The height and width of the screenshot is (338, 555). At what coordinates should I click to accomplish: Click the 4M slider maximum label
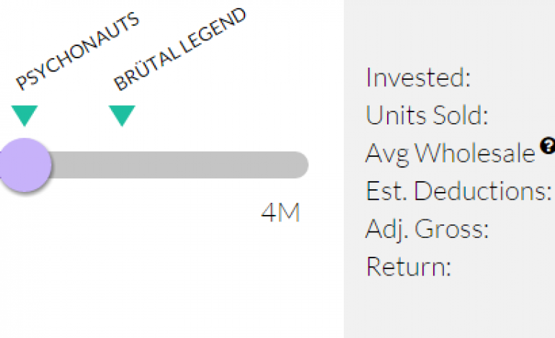tap(280, 214)
